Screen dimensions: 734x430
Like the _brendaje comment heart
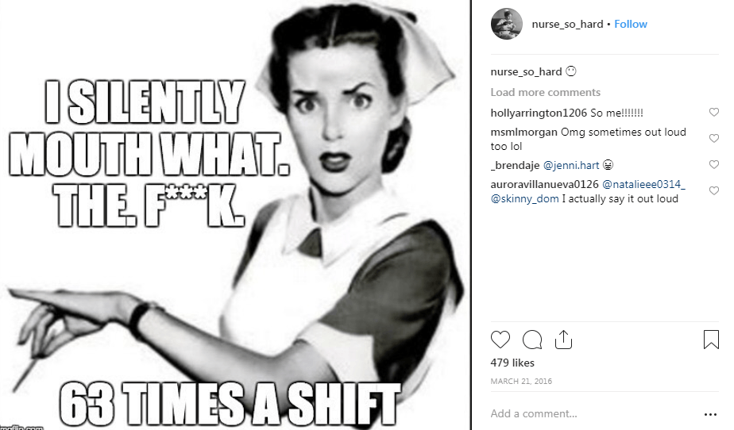713,164
